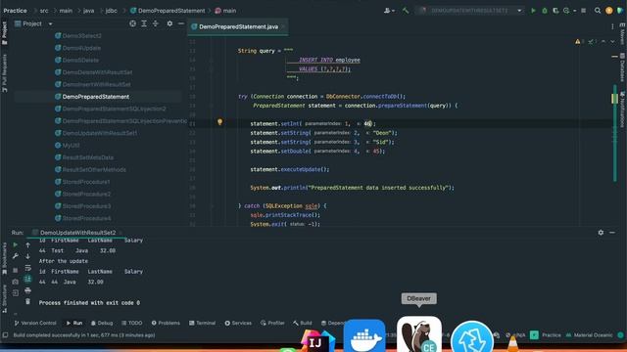Warning triangle inspection indicator in editor
The image size is (627, 352).
click(x=577, y=41)
